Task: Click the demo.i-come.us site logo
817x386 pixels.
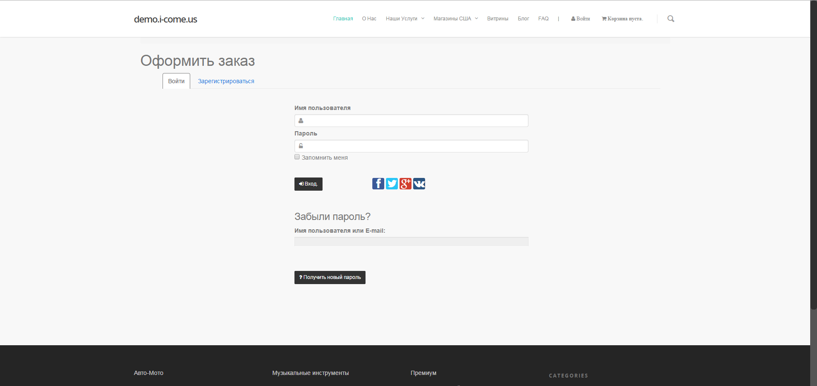Action: point(166,19)
